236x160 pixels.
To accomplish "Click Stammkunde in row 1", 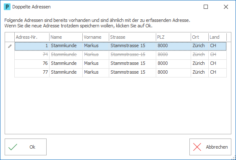I will [66, 46].
